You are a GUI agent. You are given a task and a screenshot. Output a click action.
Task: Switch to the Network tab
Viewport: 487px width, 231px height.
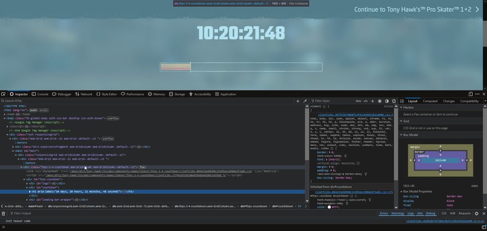[84, 94]
